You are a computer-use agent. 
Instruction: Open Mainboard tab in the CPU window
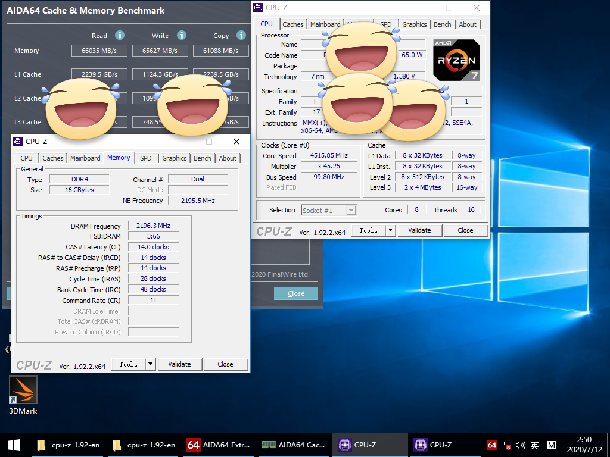[x=325, y=24]
